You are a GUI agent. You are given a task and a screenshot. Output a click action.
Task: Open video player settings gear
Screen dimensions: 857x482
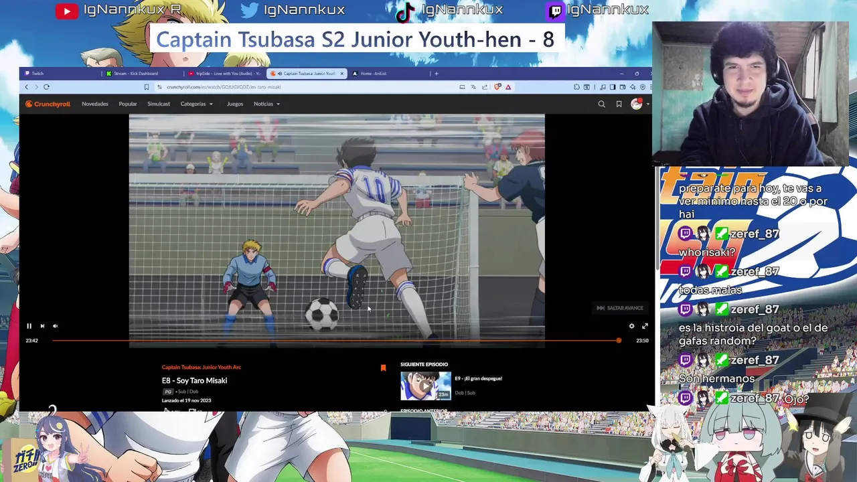click(631, 326)
